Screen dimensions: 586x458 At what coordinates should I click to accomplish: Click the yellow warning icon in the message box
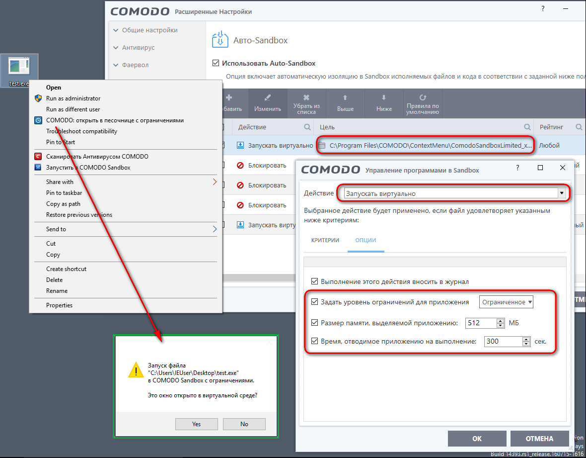coord(136,369)
